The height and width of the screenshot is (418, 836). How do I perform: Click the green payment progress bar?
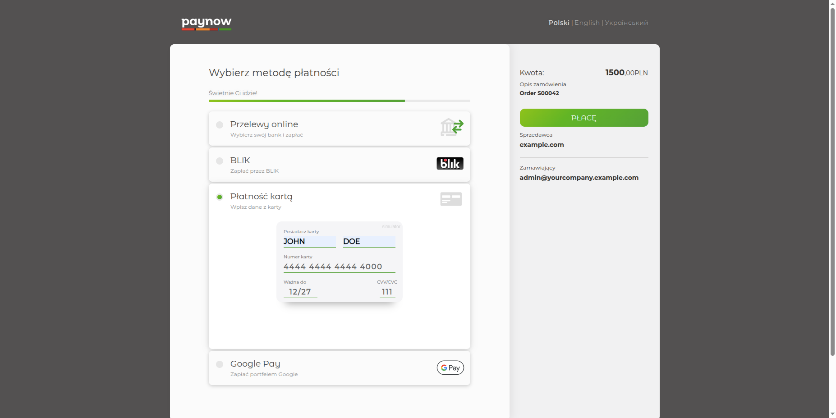click(307, 101)
